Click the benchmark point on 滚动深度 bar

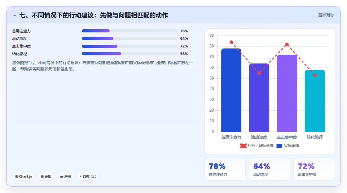(259, 73)
